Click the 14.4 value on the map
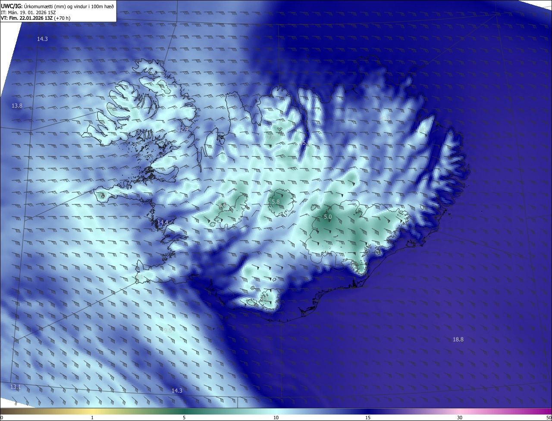The width and height of the screenshot is (552, 421). tap(163, 222)
